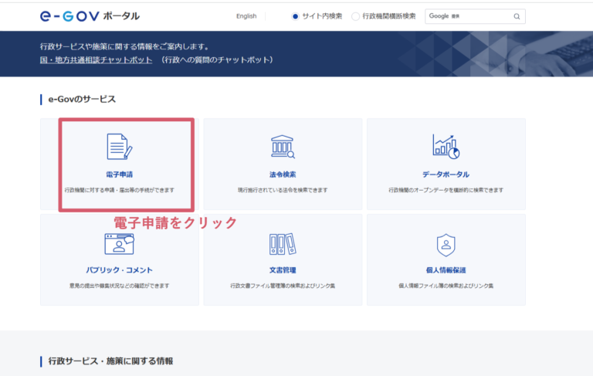
Task: Click the 文書管理 binder icon
Action: pos(283,244)
